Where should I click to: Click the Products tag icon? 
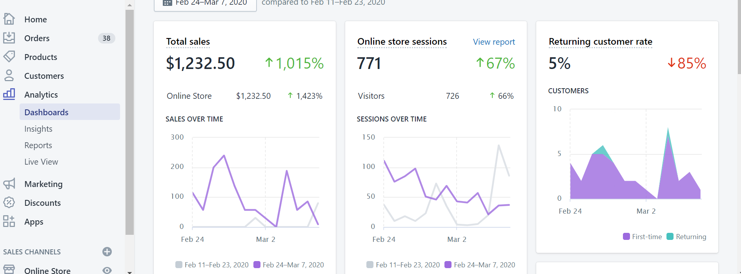tap(9, 56)
